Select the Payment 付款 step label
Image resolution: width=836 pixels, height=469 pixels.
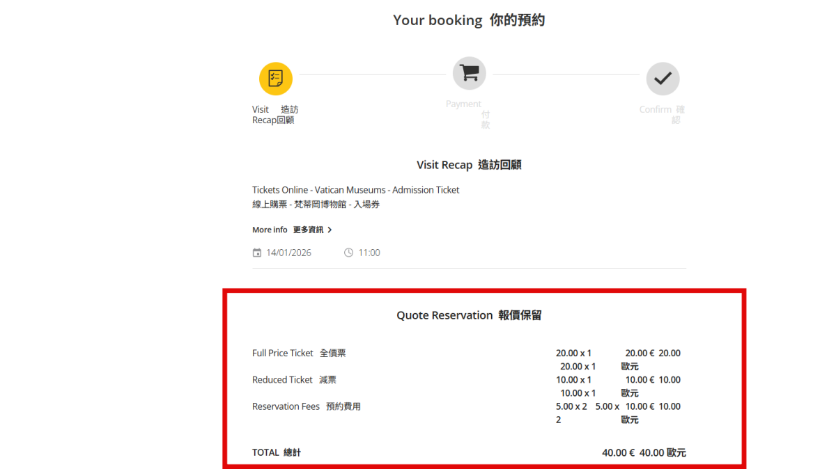(464, 104)
